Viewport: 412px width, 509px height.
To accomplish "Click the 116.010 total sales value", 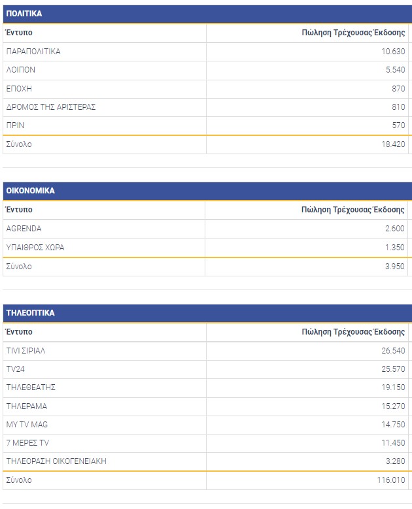I will coord(392,480).
